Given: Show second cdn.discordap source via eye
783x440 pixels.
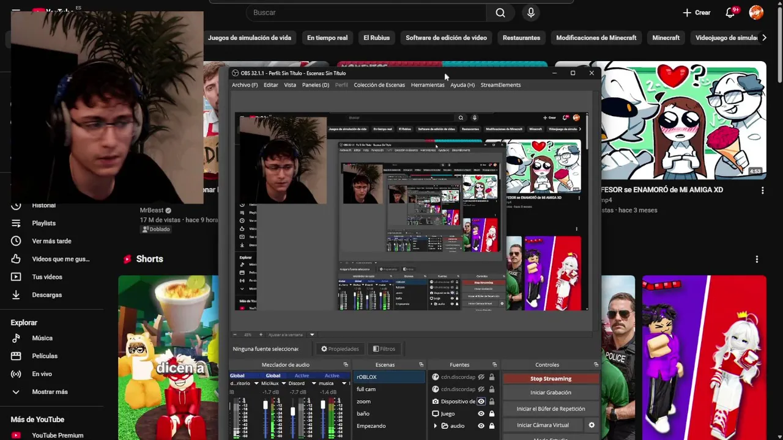Looking at the screenshot, I should [481, 389].
